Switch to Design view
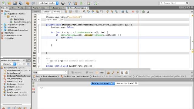This screenshot has height=109, width=194. coord(47,12)
